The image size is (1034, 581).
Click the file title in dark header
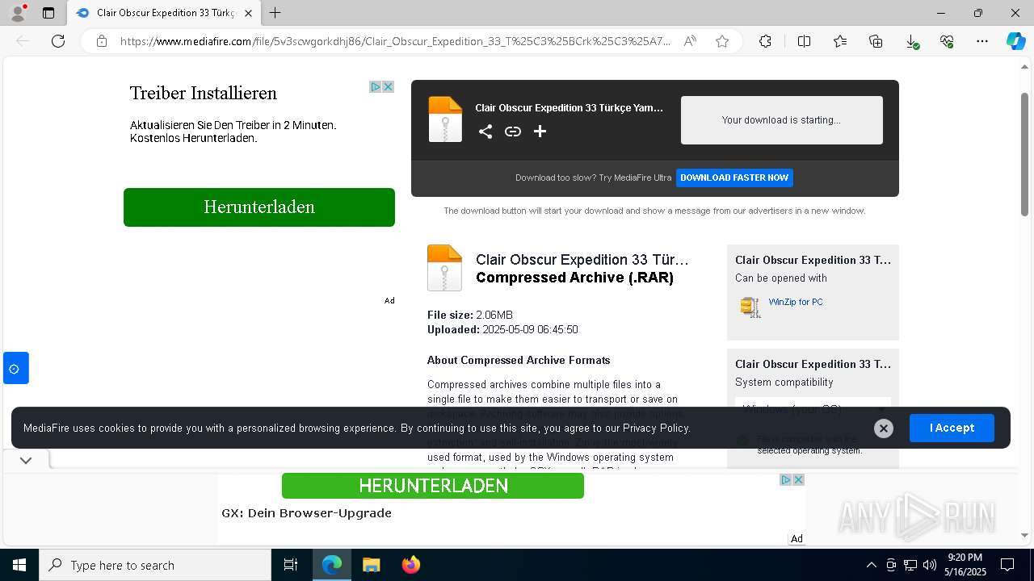tap(569, 107)
